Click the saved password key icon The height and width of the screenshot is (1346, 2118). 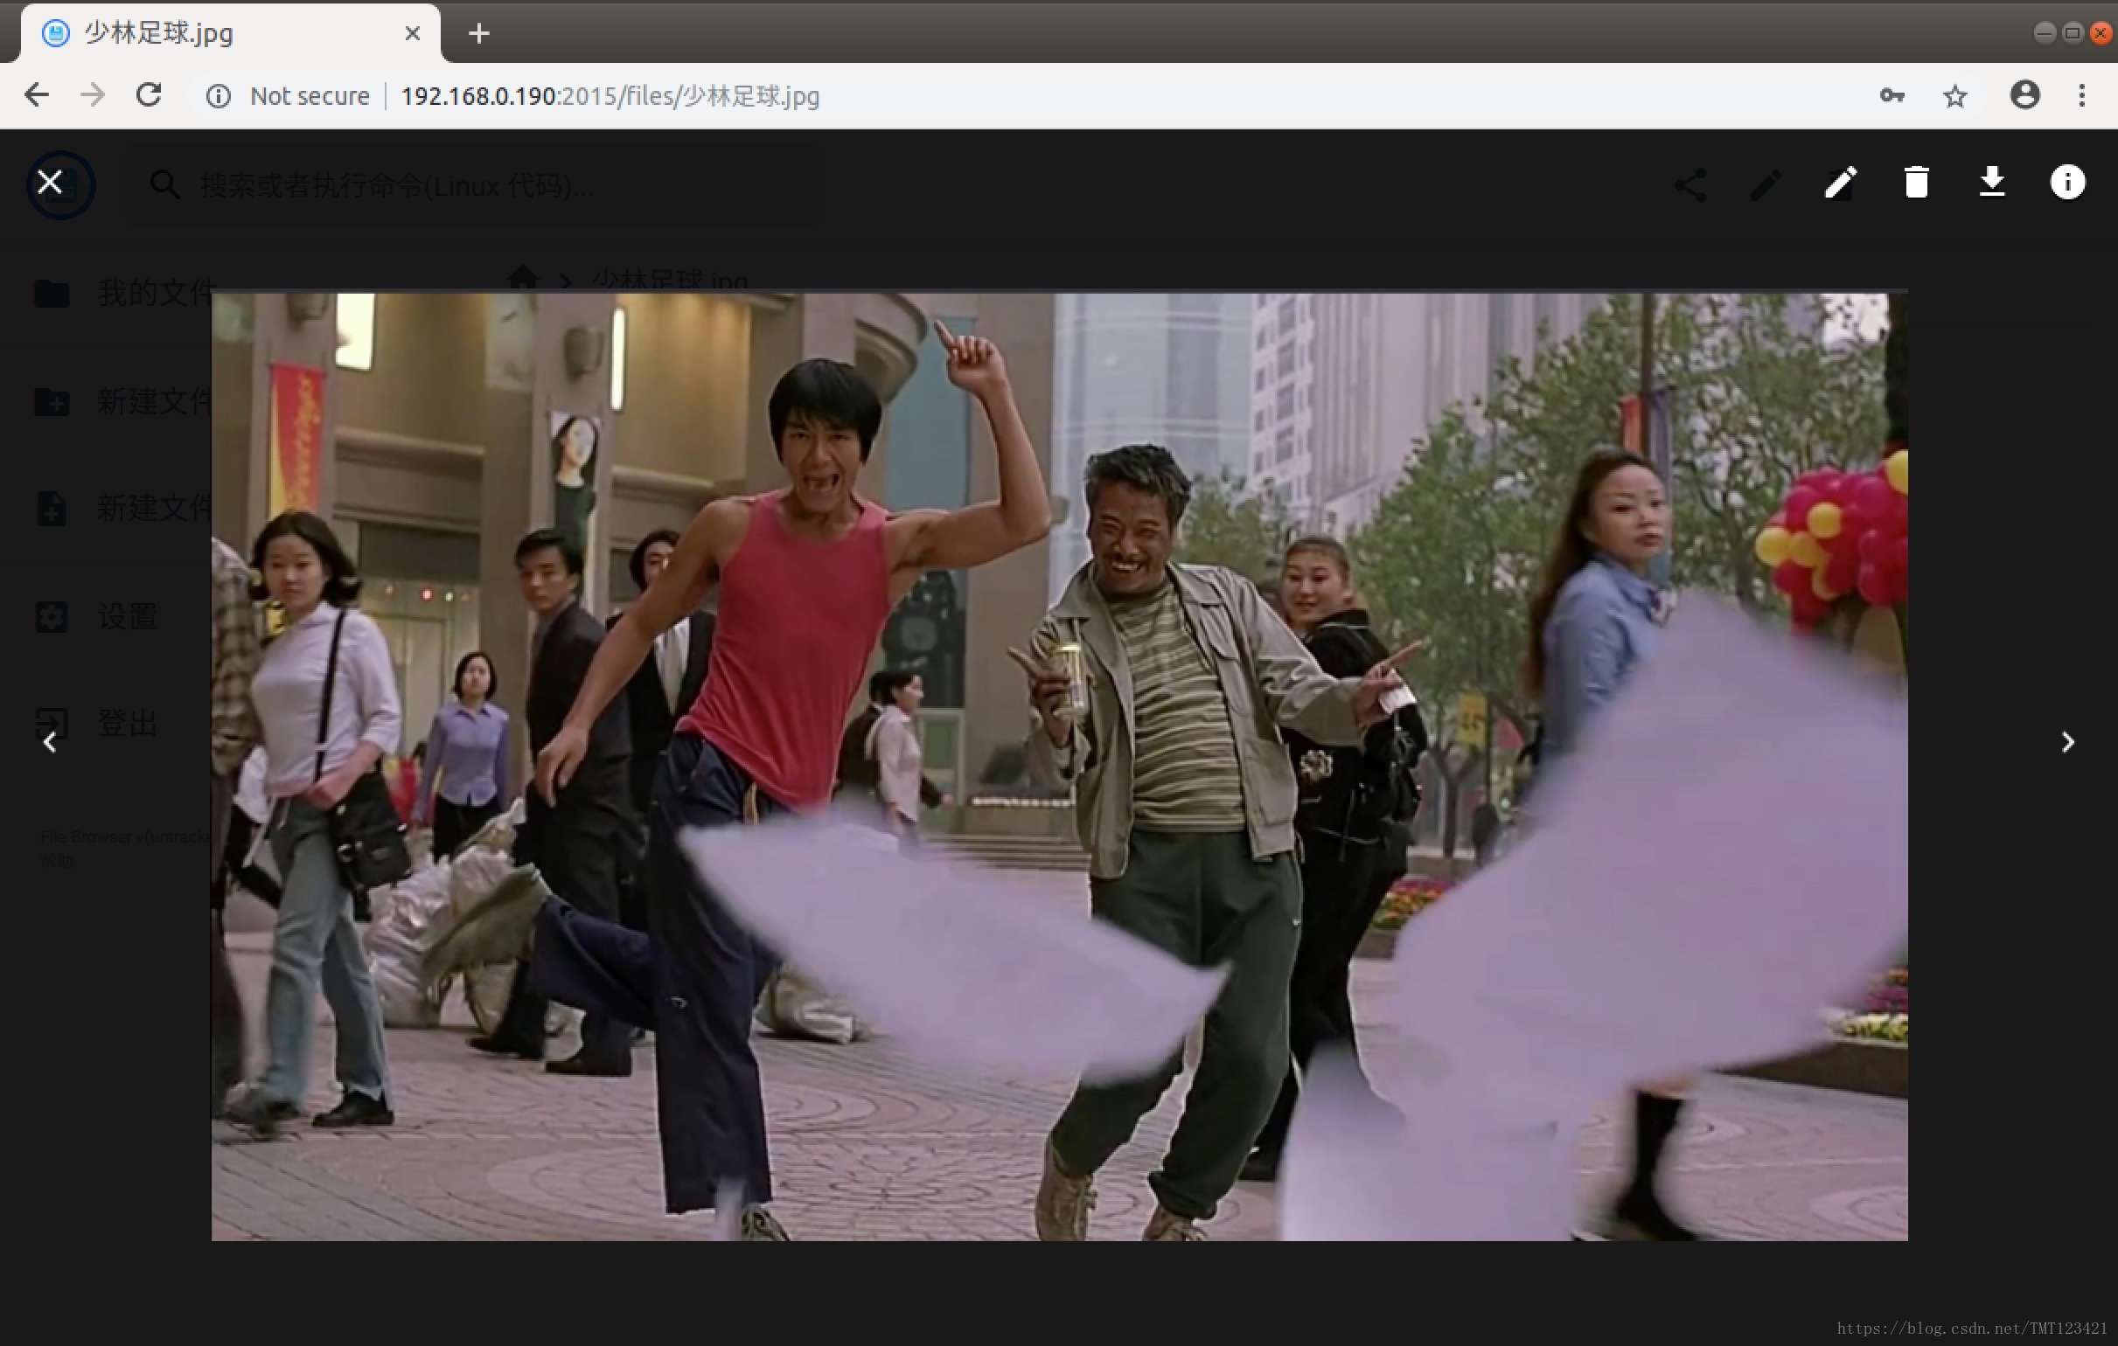point(1892,96)
